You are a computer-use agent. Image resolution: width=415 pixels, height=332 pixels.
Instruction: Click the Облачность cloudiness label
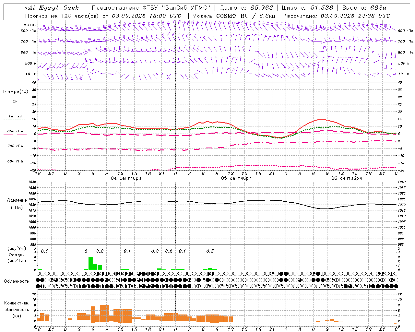(x=17, y=281)
